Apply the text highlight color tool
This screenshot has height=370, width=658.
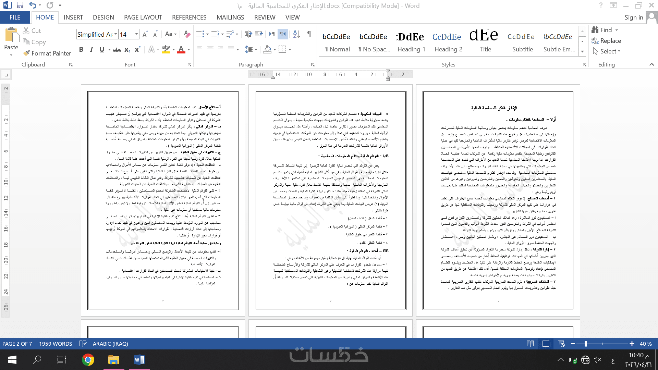coord(166,49)
